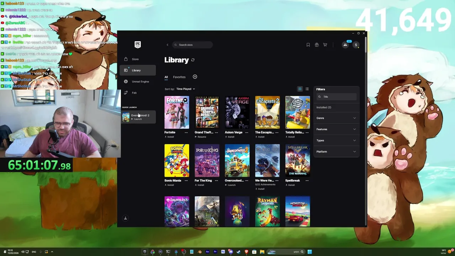Open the Fortnite three-dot options menu
Viewport: 455px width, 256px height.
186,132
